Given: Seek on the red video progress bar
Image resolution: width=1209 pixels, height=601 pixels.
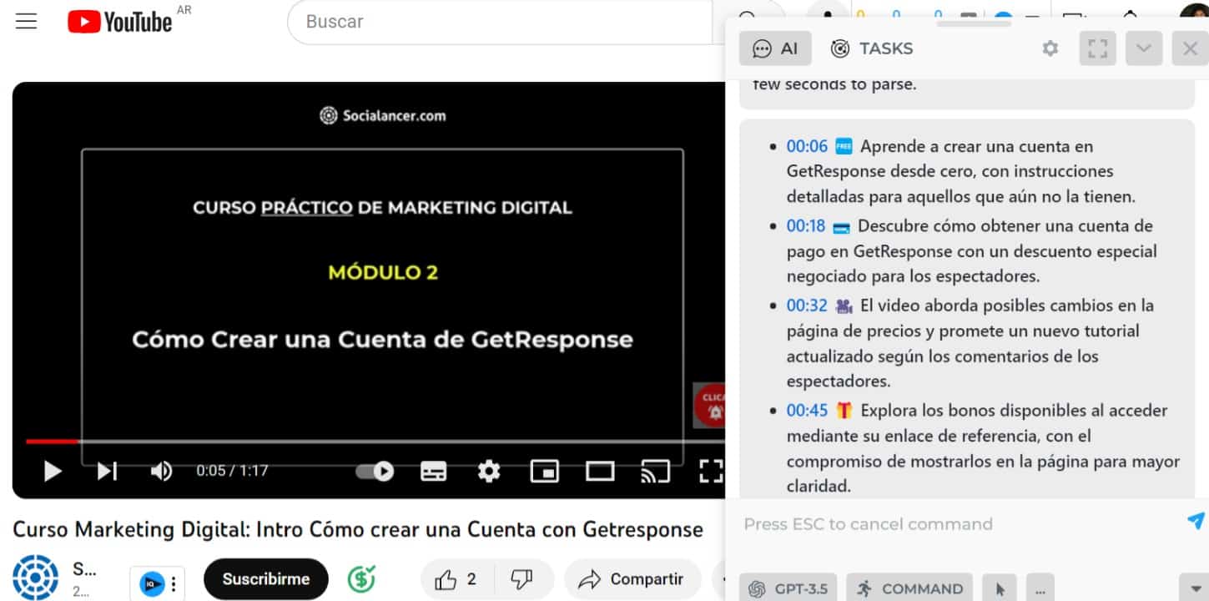Looking at the screenshot, I should [52, 442].
